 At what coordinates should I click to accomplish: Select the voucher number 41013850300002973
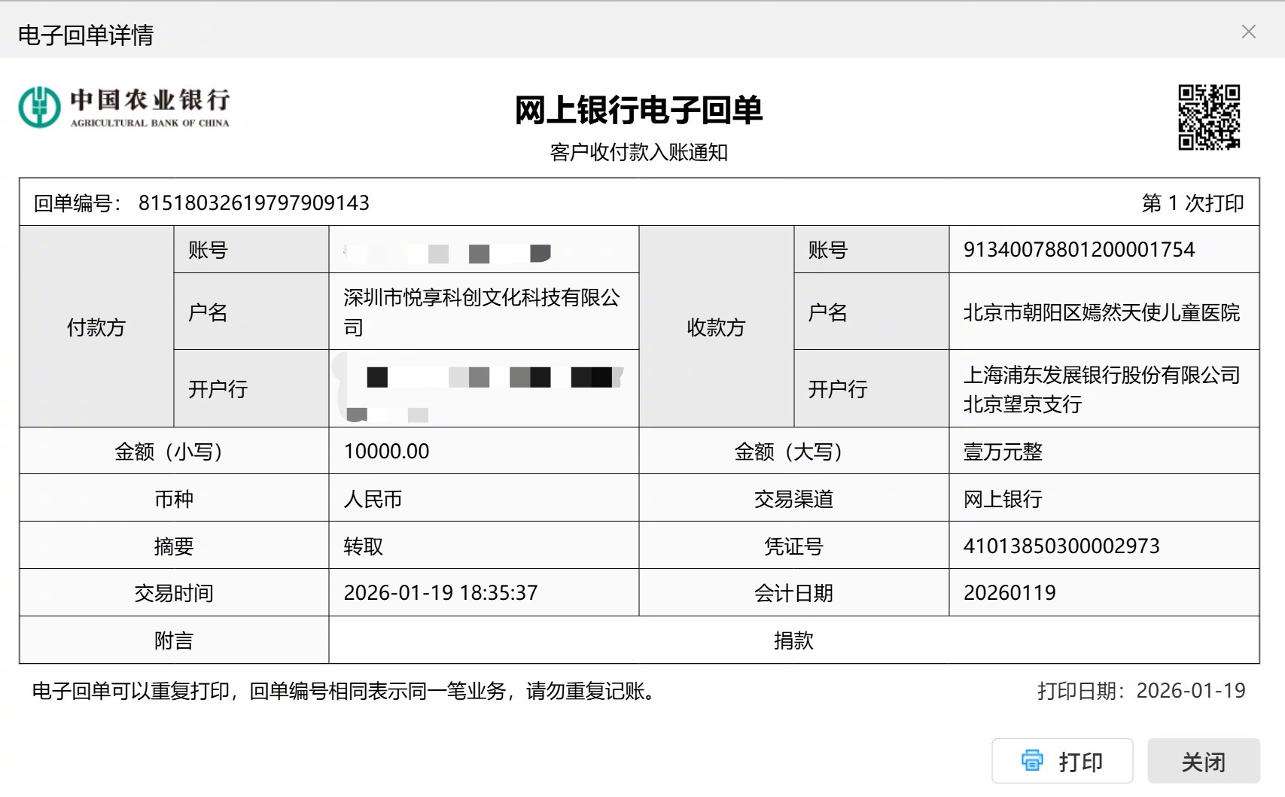click(1061, 546)
